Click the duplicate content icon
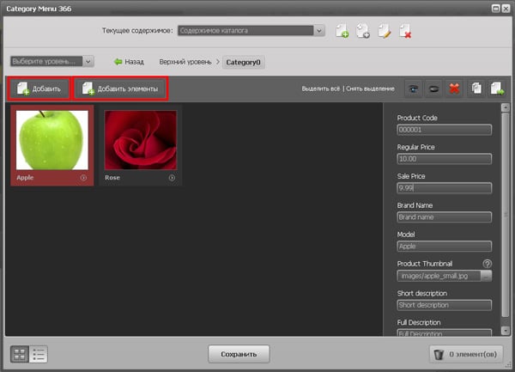 coord(362,32)
